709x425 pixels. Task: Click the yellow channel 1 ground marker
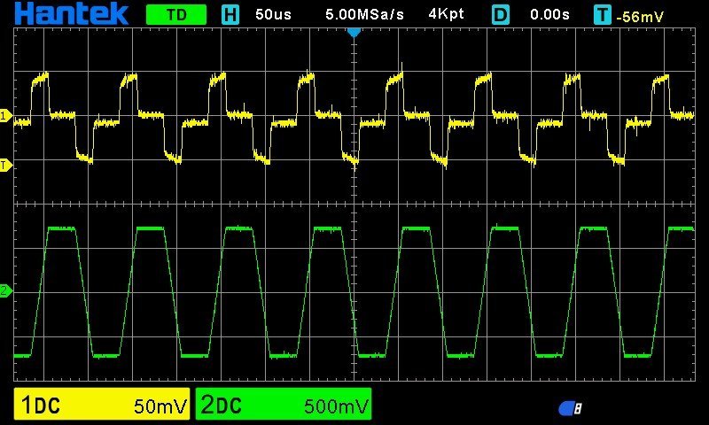pos(4,116)
